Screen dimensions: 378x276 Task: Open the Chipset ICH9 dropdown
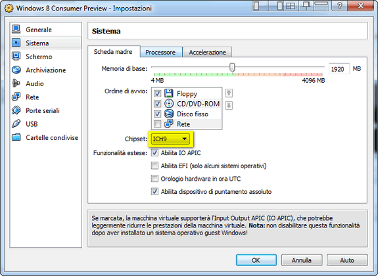[x=170, y=139]
